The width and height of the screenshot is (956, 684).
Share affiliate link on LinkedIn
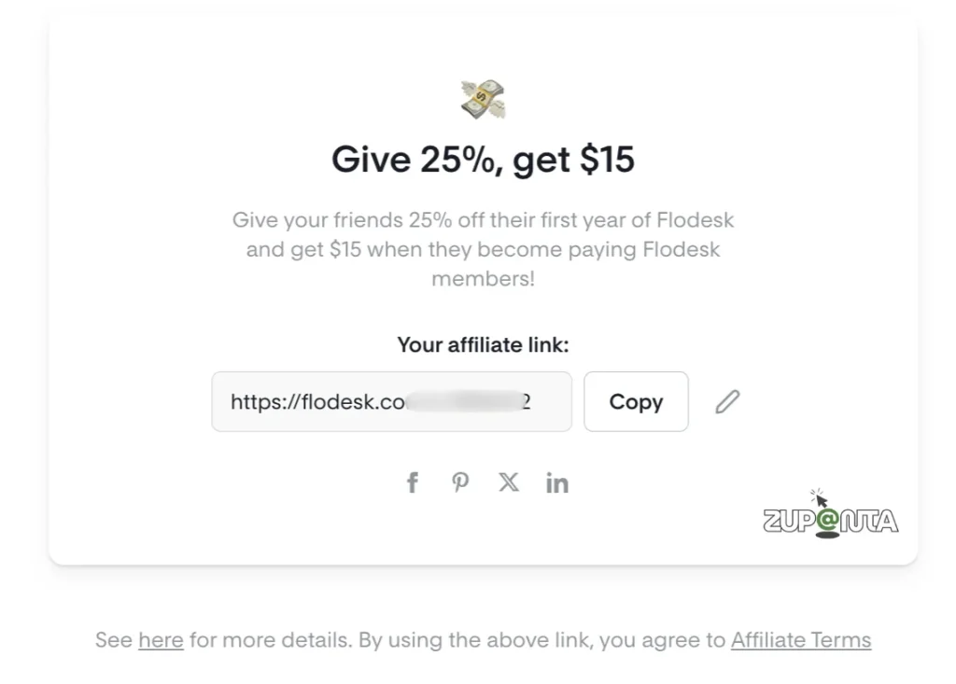coord(557,482)
